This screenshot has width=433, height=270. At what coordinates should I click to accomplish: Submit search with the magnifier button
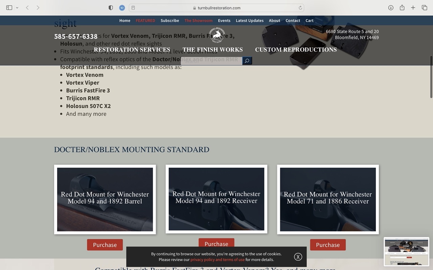pyautogui.click(x=247, y=61)
